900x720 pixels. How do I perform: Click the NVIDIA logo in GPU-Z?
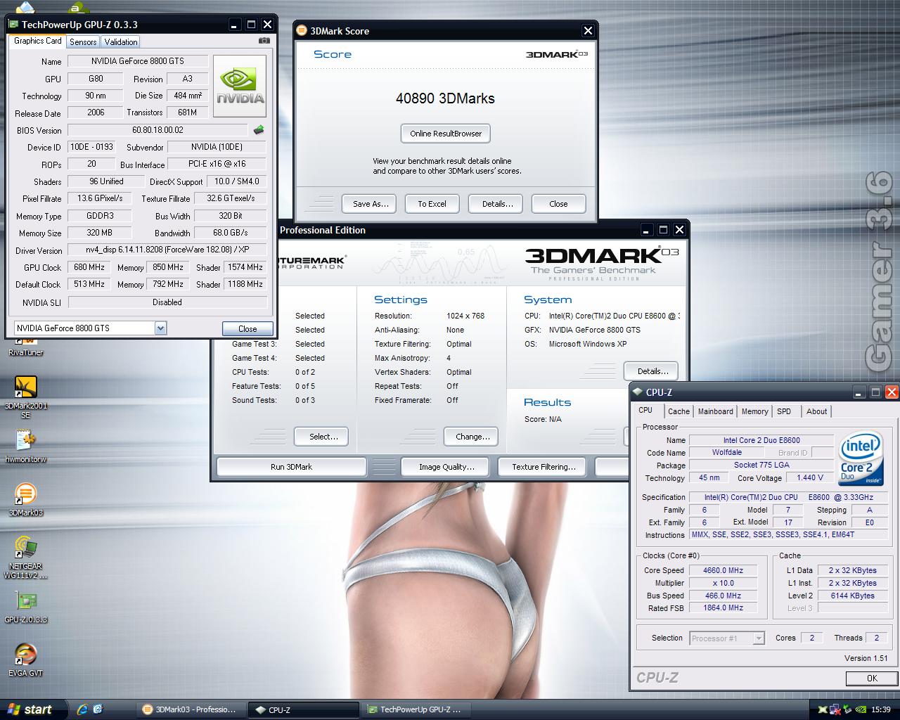[240, 85]
